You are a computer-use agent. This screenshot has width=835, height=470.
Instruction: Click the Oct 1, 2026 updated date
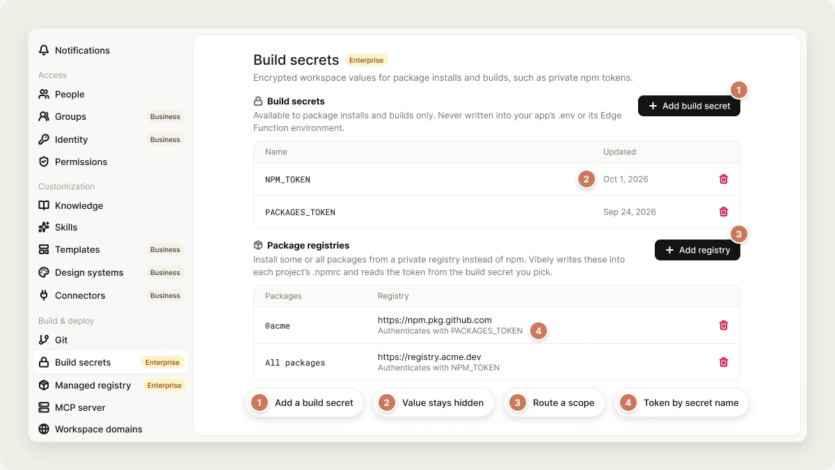coord(626,179)
